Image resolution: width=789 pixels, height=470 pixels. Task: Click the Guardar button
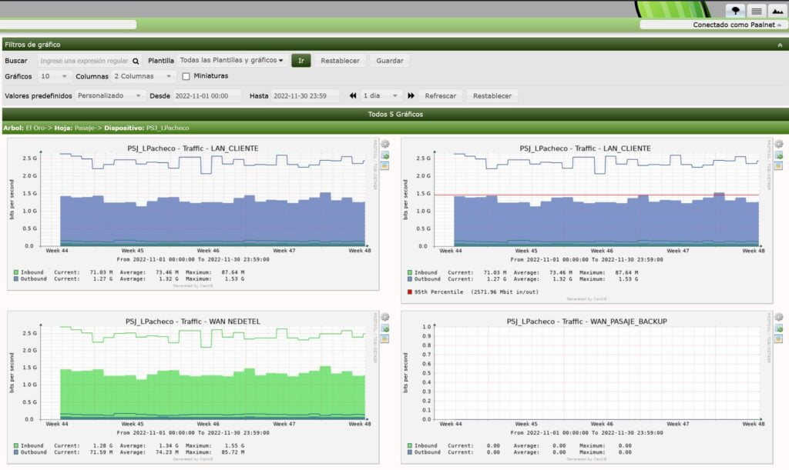tap(389, 61)
